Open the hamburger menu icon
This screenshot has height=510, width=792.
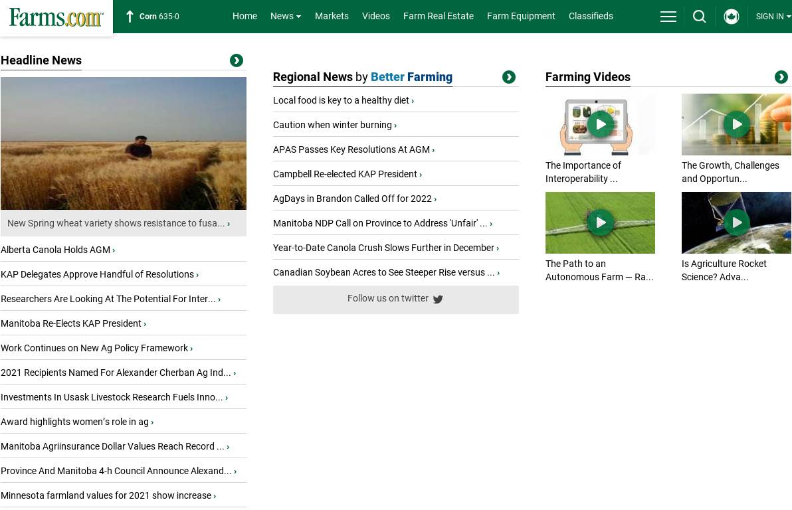pyautogui.click(x=668, y=17)
